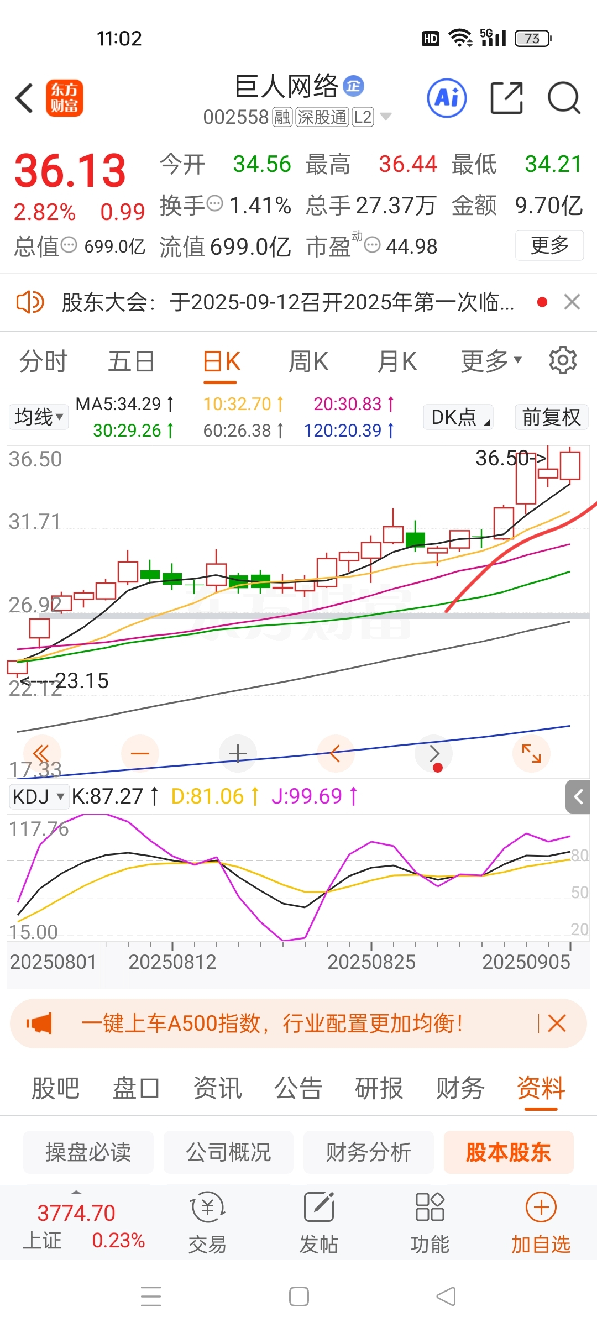Screen dimensions: 597x1333
Task: Select the 资料 info tab
Action: click(541, 1088)
